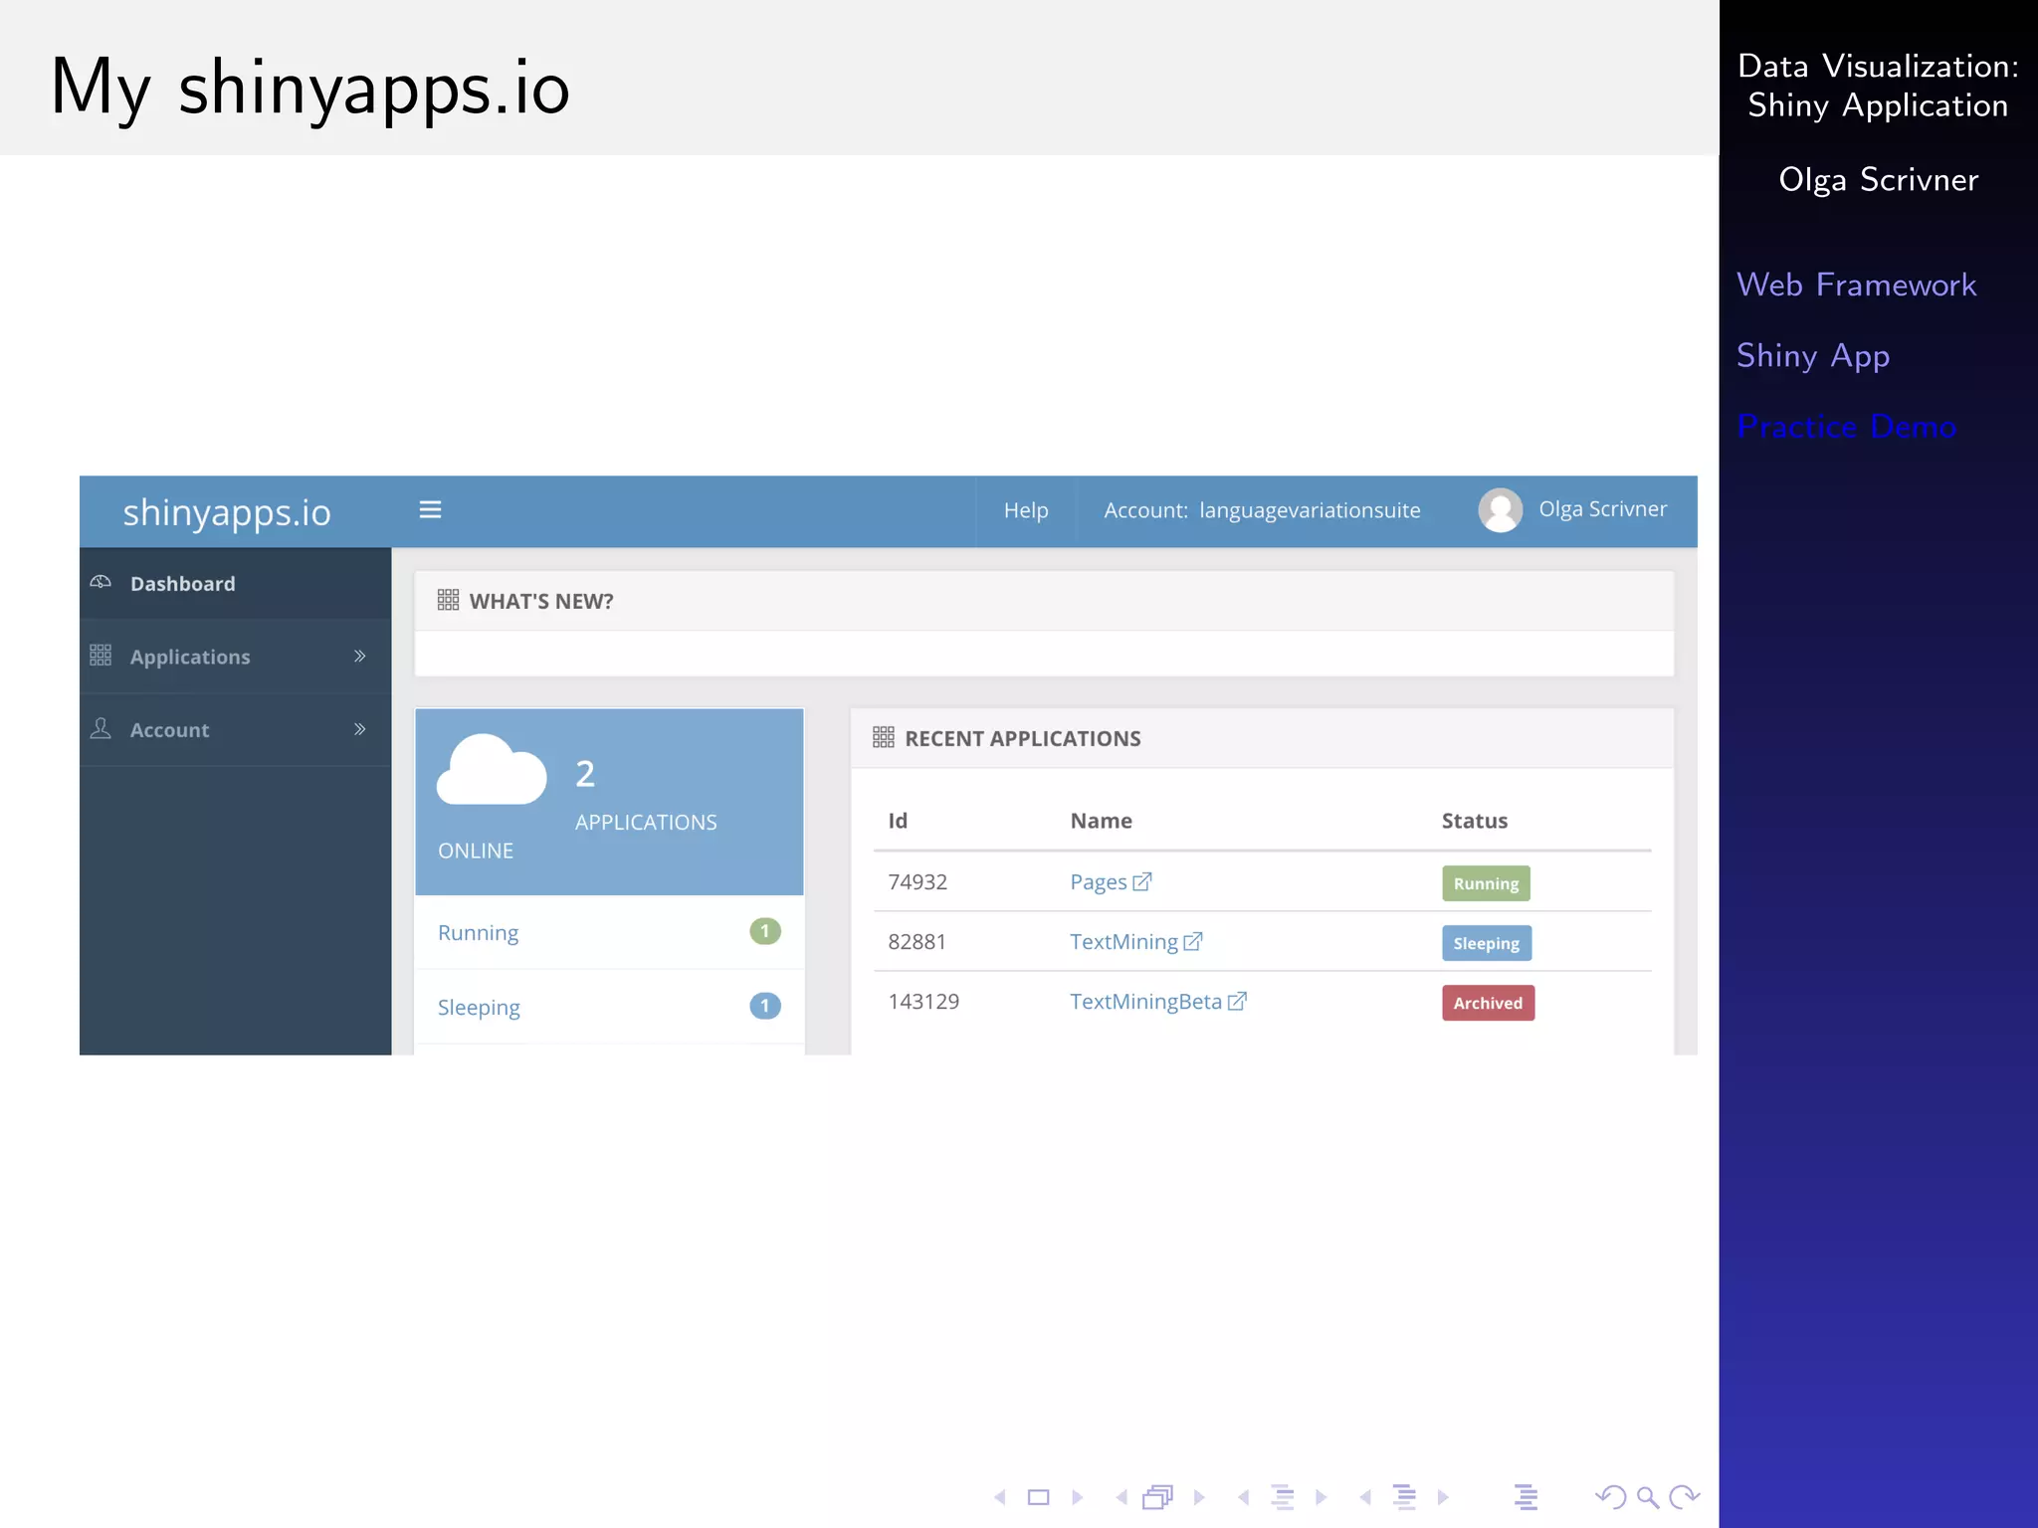
Task: Click the Sleeping link in applications card
Action: [x=479, y=1008]
